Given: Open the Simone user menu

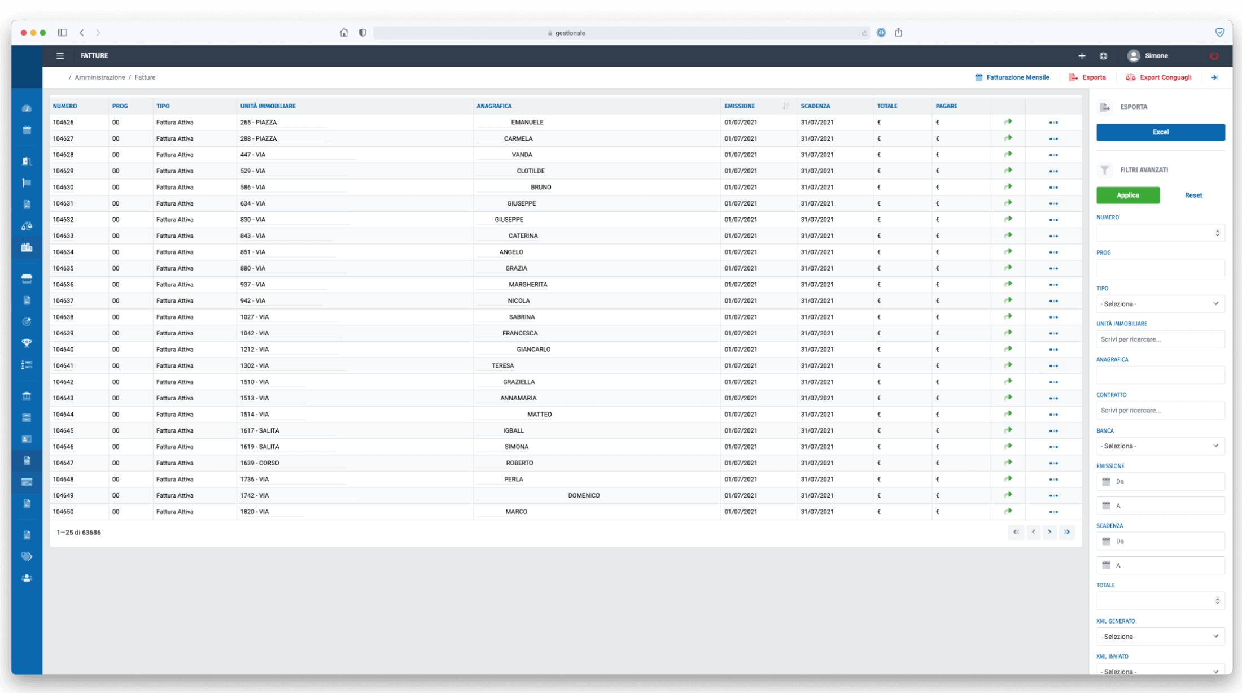Looking at the screenshot, I should click(1148, 55).
